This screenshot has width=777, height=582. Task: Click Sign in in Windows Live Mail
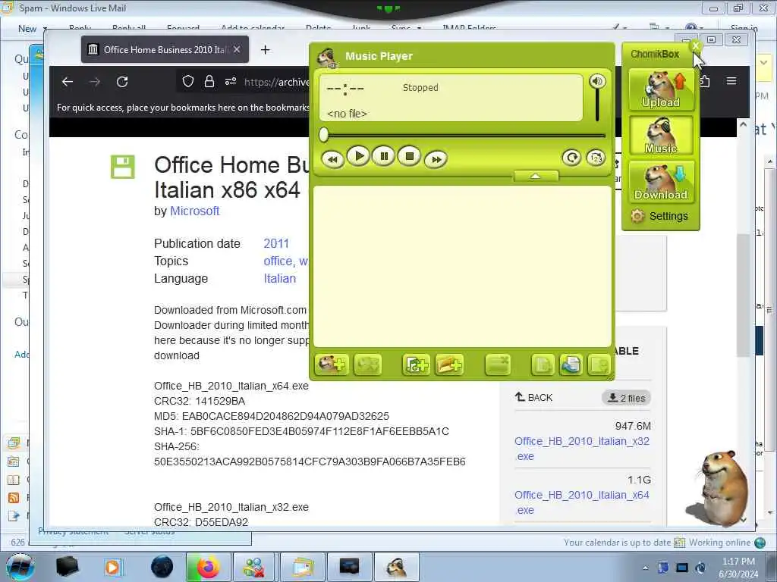[x=744, y=29]
